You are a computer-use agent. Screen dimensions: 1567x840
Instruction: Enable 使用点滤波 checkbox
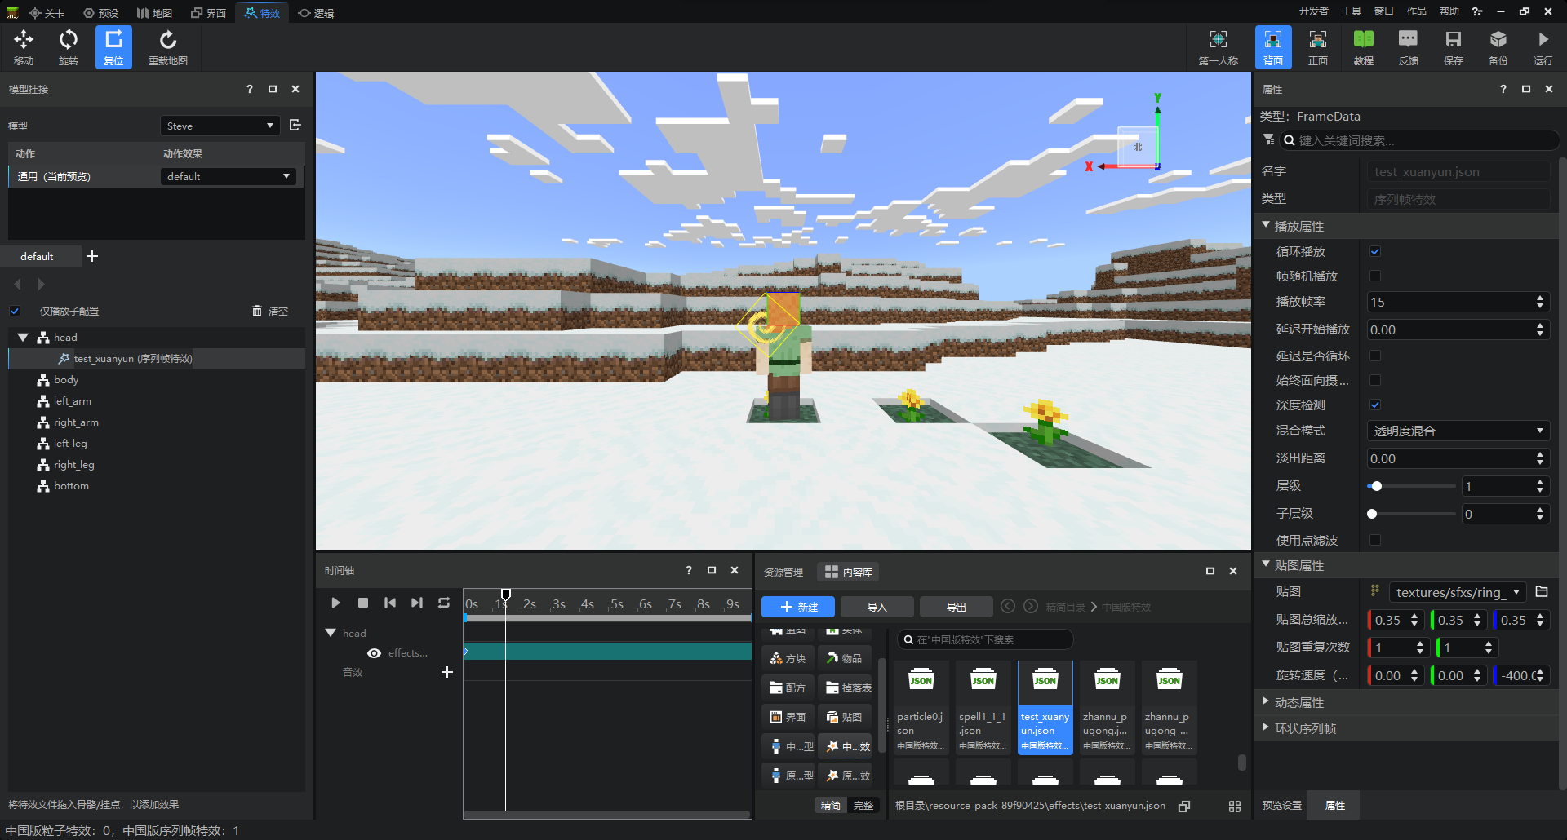tap(1375, 540)
